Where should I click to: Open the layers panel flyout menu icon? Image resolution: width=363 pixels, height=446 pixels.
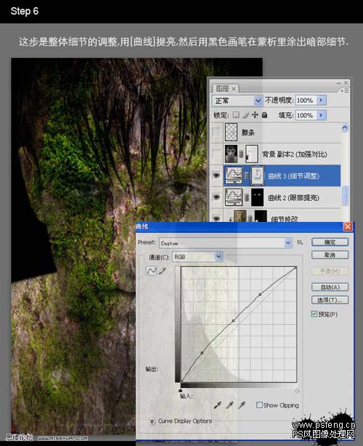[x=345, y=91]
